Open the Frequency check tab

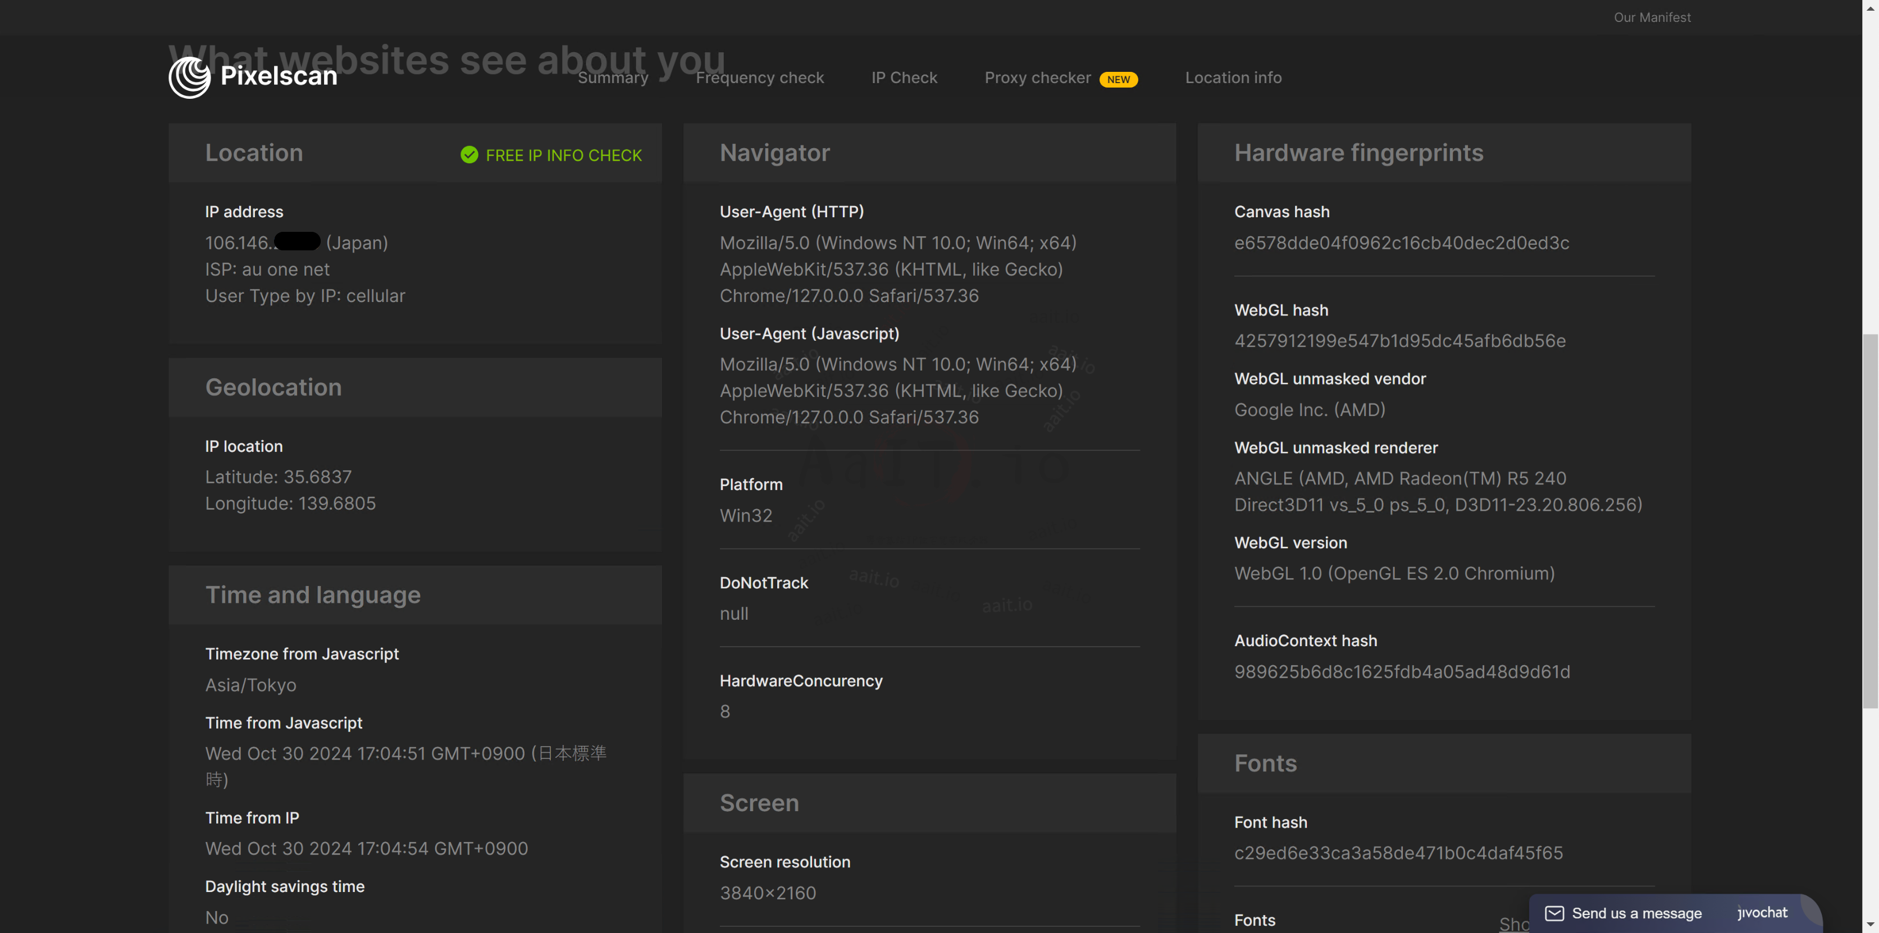point(760,78)
